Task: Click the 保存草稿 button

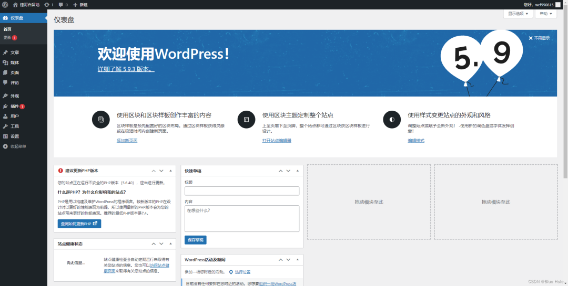Action: 196,240
